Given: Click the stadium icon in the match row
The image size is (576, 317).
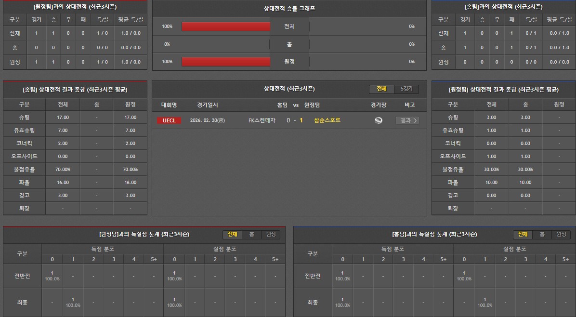Looking at the screenshot, I should pyautogui.click(x=379, y=120).
